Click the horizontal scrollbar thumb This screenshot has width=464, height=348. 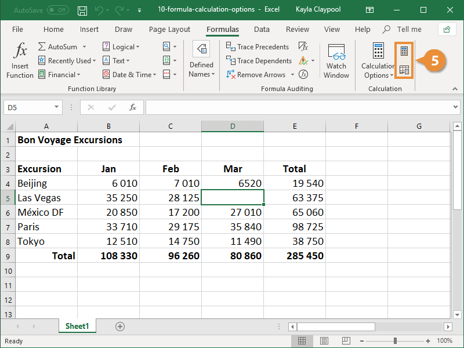336,327
